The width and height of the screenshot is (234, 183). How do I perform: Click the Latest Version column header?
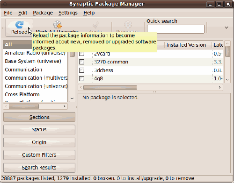pyautogui.click(x=218, y=45)
